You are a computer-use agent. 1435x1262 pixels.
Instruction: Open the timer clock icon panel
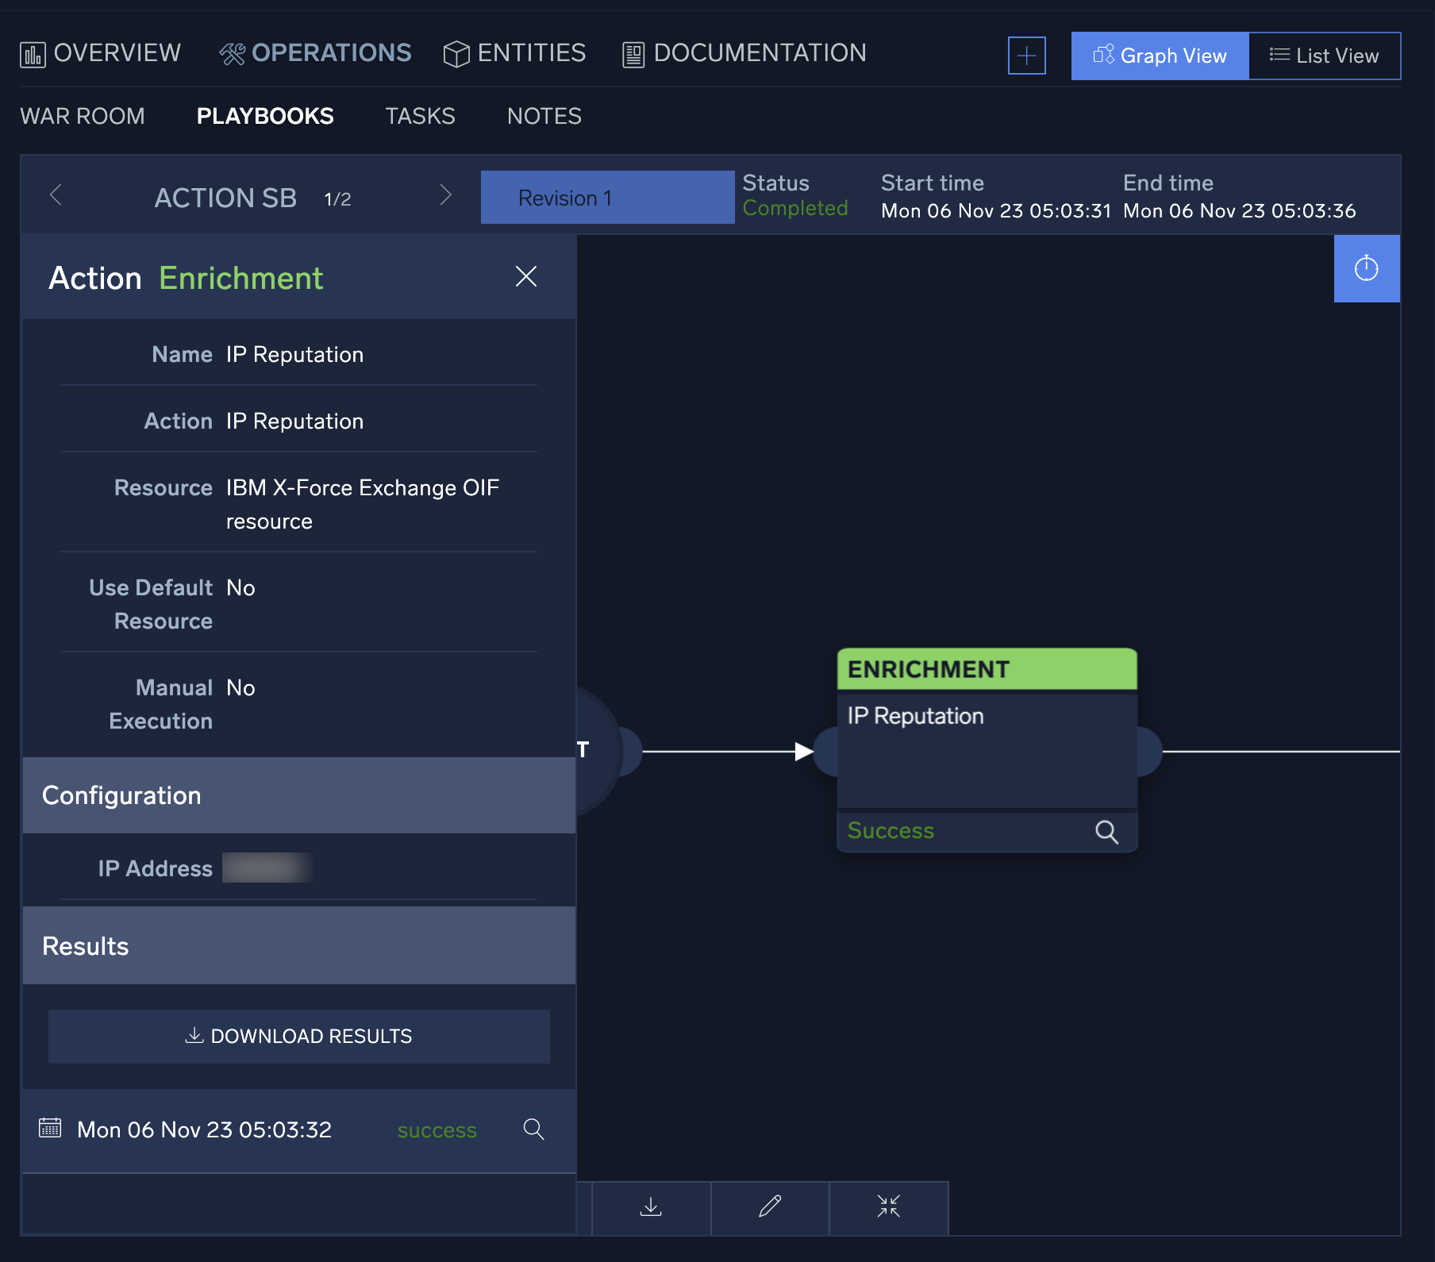click(x=1366, y=269)
